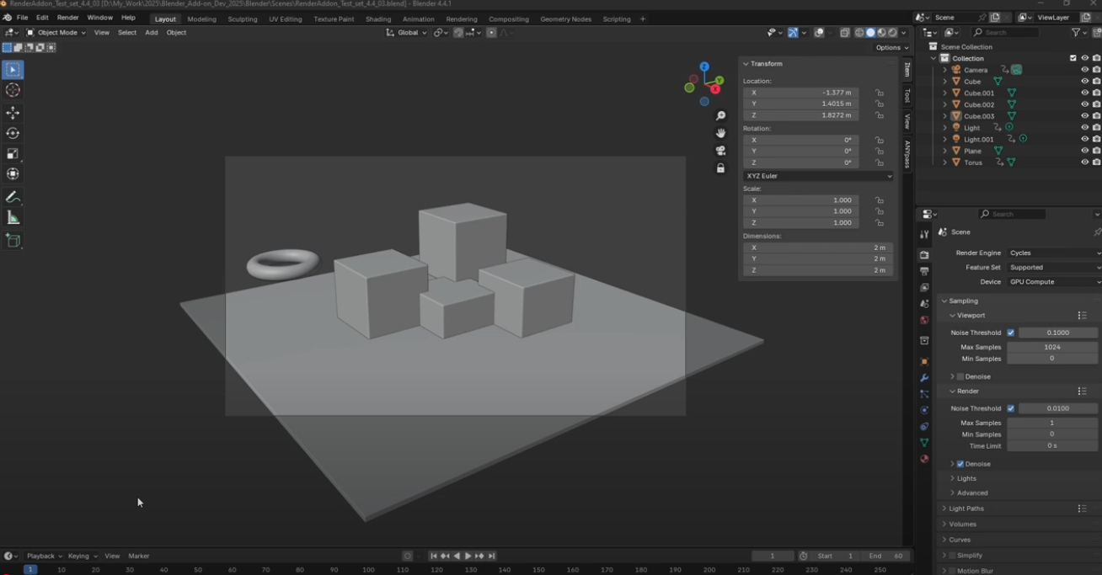Open the Feature Set dropdown
Image resolution: width=1102 pixels, height=575 pixels.
1054,267
